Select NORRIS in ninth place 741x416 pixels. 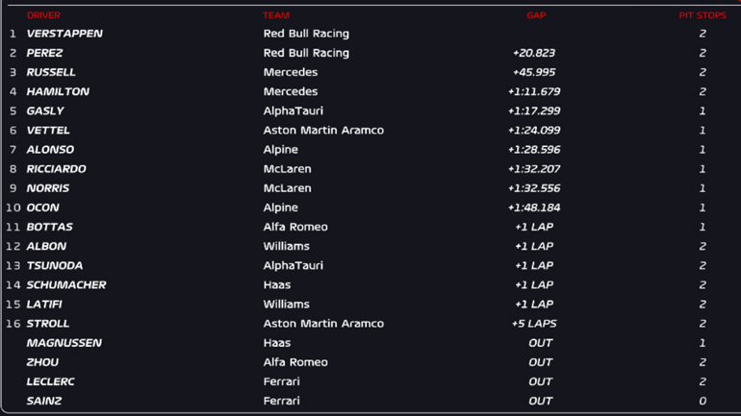point(48,188)
